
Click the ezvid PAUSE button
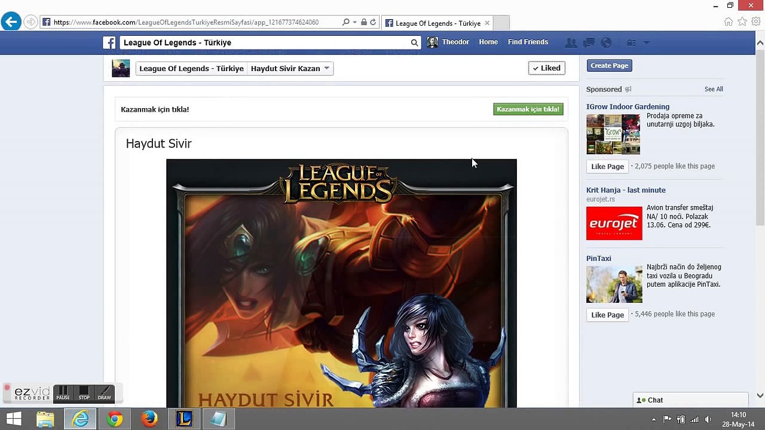[x=63, y=394]
